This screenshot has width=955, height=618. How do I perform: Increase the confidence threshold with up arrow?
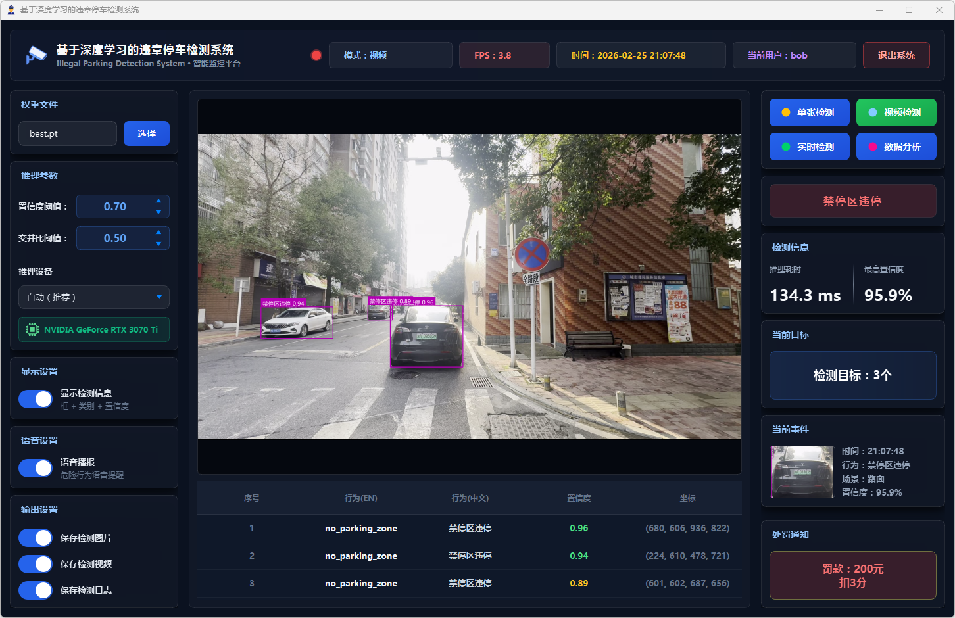[x=159, y=201]
